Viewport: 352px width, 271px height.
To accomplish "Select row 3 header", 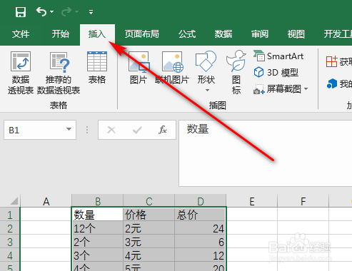I will click(x=10, y=242).
